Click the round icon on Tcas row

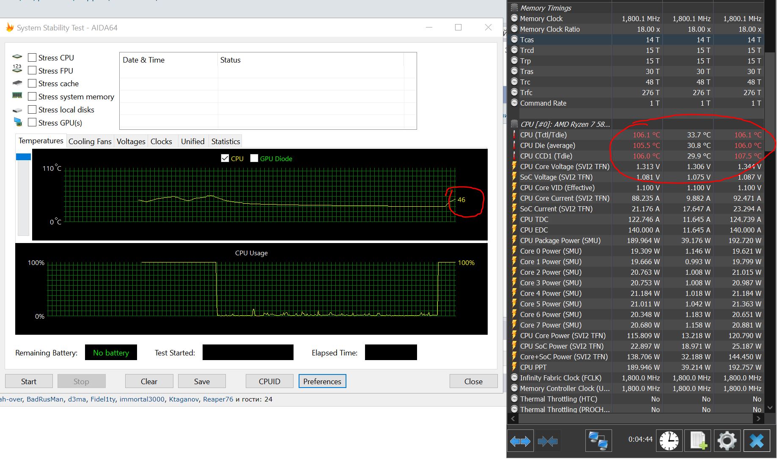(514, 39)
